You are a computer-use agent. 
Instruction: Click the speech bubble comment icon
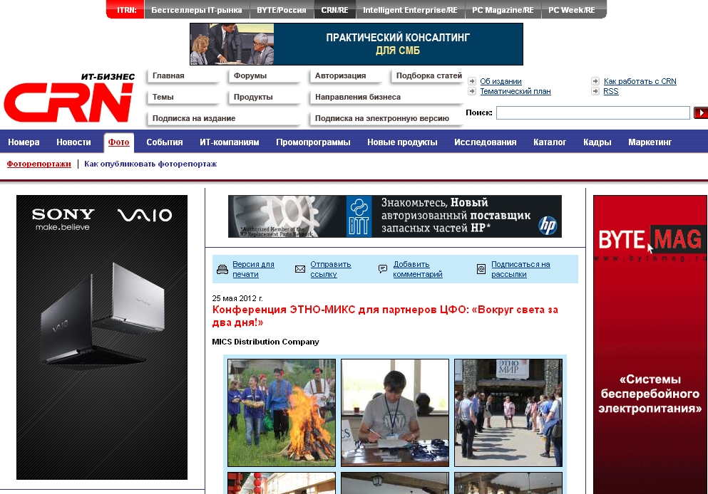point(382,269)
